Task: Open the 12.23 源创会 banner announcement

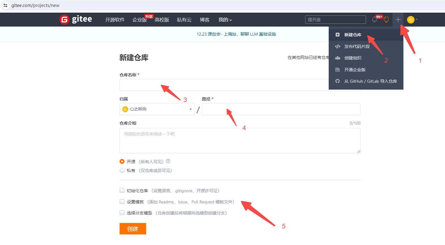Action: (x=237, y=34)
